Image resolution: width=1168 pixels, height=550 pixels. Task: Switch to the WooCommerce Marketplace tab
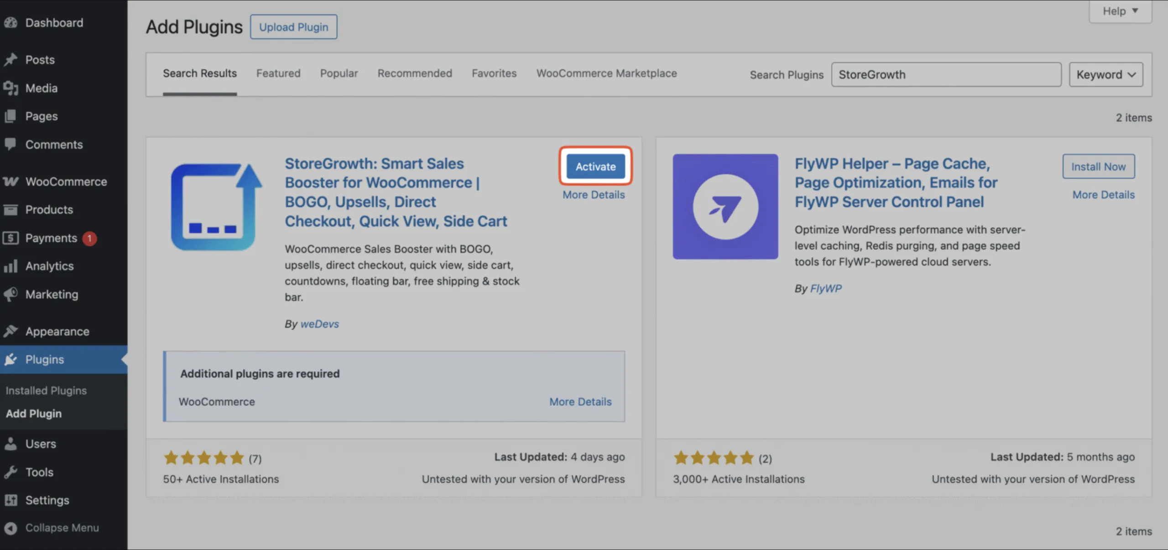[x=607, y=73]
